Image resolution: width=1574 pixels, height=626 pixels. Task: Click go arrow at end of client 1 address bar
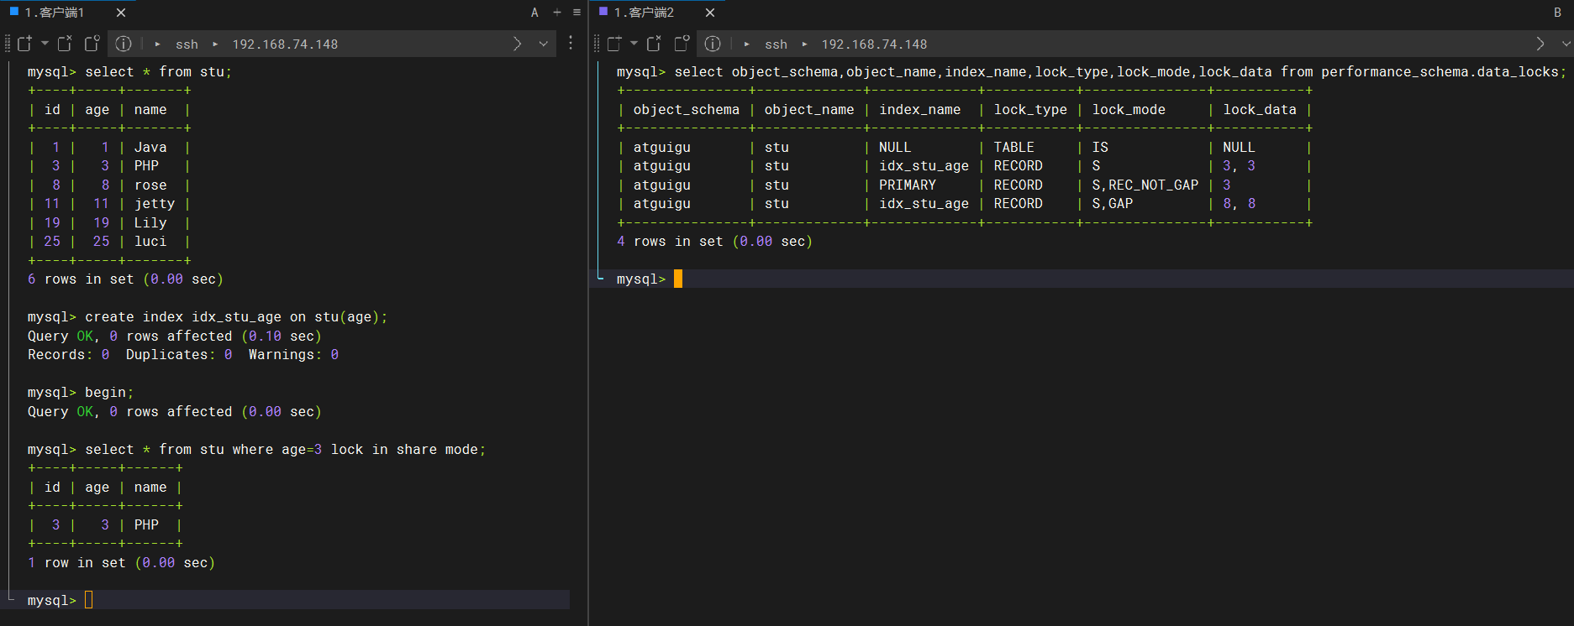(517, 44)
